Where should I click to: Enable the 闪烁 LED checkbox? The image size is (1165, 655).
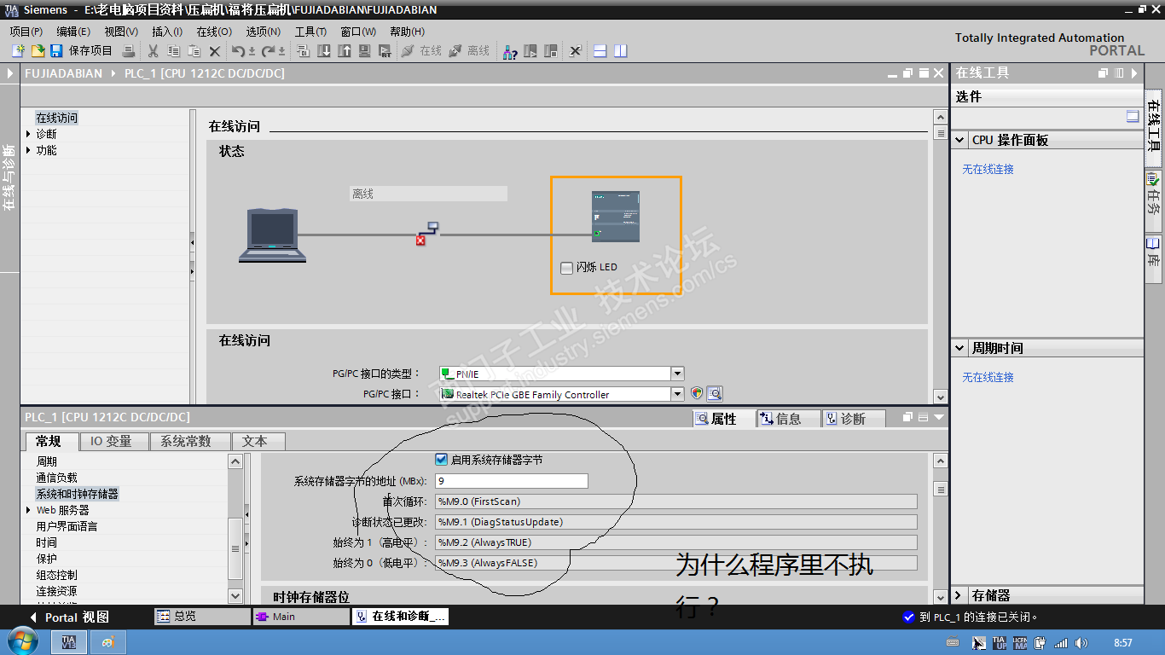coord(566,268)
